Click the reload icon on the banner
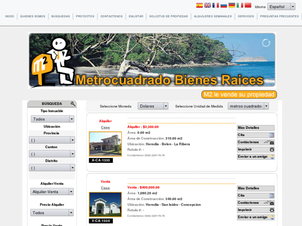The image size is (302, 226). [x=266, y=43]
